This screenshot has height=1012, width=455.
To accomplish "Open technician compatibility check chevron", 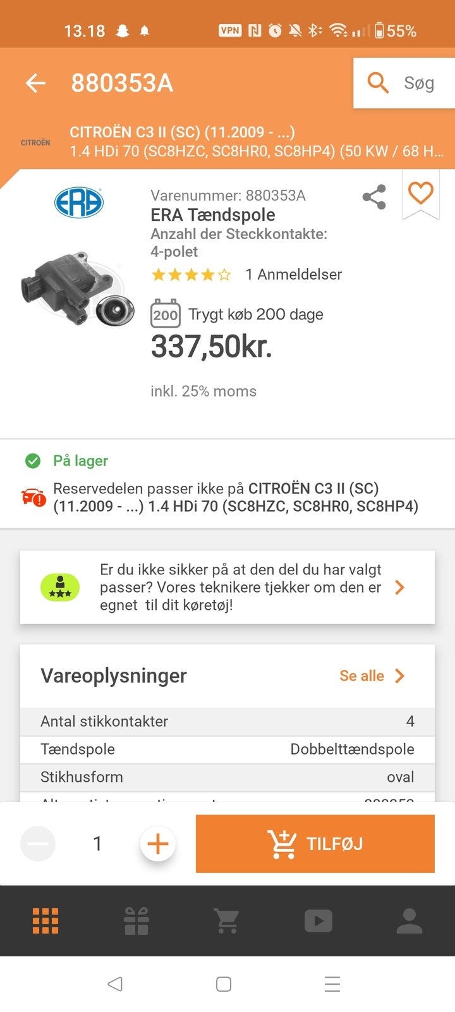I will pos(399,588).
